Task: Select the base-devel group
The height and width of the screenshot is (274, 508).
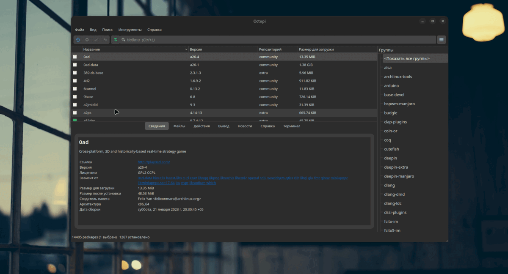Action: tap(394, 95)
